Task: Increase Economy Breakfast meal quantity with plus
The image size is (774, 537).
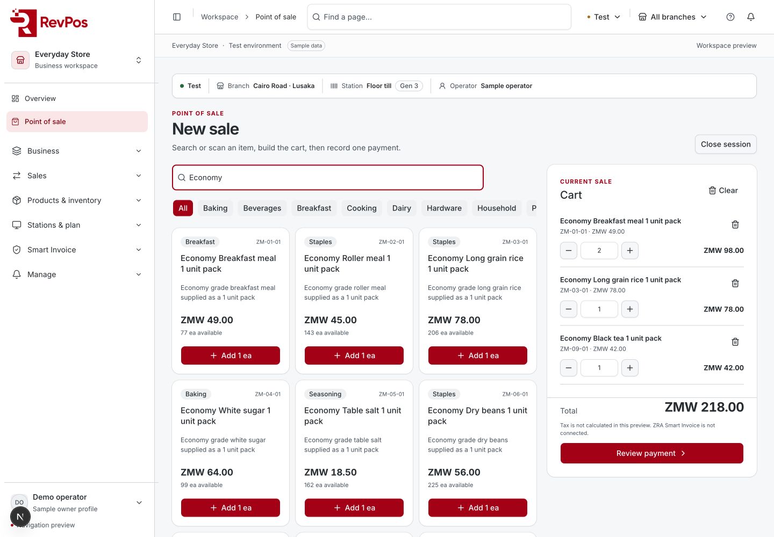Action: coord(630,250)
